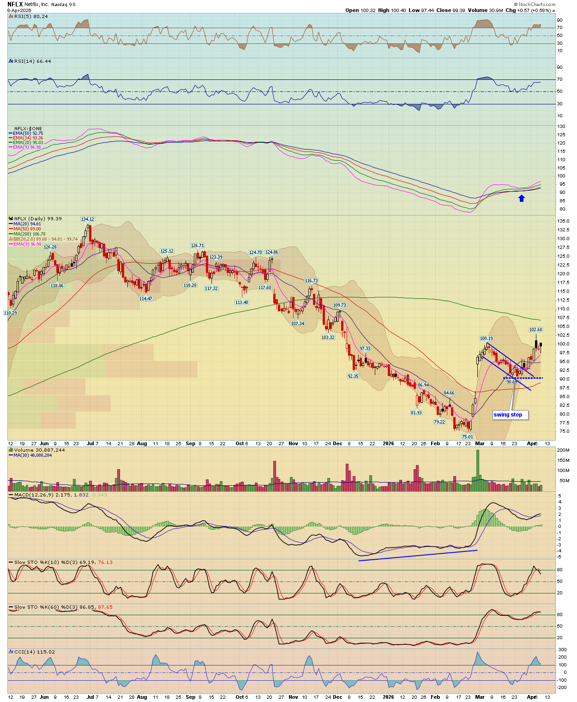Click the 97.33 price label in December
The image size is (577, 702).
(x=365, y=349)
